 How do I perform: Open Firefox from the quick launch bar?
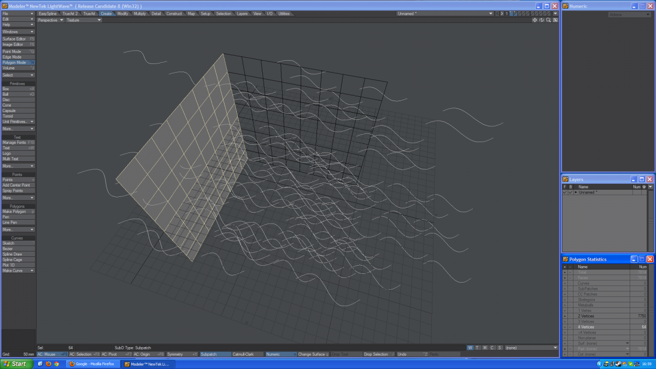(x=48, y=364)
